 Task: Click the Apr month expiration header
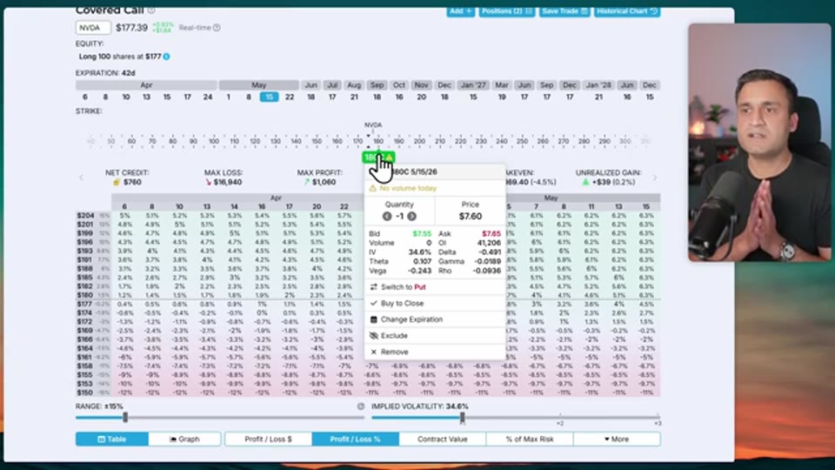(146, 85)
